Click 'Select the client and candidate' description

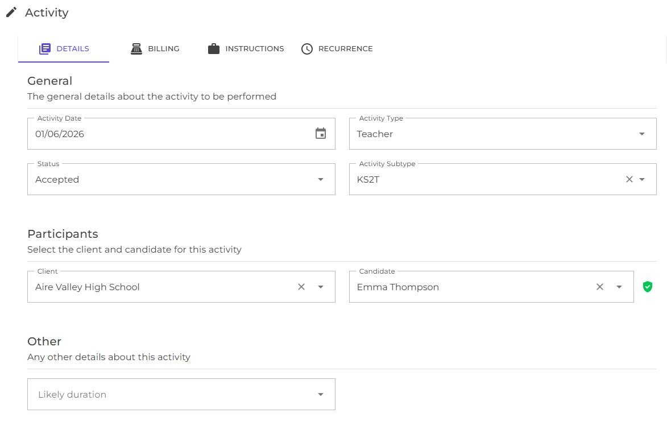coord(134,249)
